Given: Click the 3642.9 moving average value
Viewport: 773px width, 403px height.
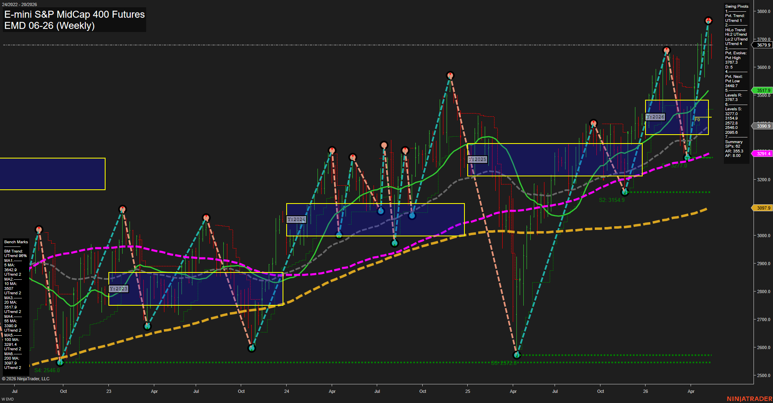Looking at the screenshot, I should (11, 270).
